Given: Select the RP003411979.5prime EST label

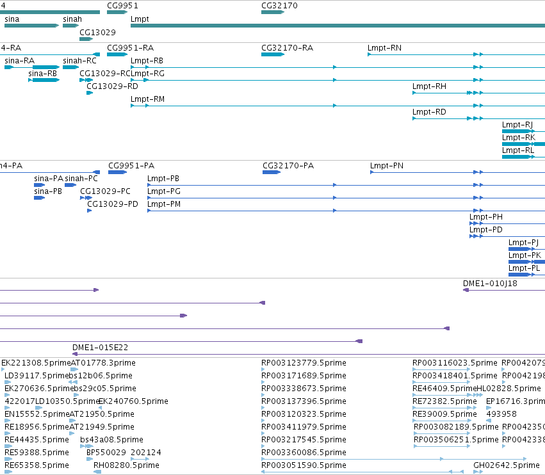Looking at the screenshot, I should click(304, 427).
